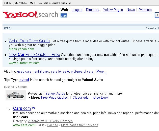Viewport: 159px width, 131px height.
Task: Switch to the News tab
Action: coord(131,10)
